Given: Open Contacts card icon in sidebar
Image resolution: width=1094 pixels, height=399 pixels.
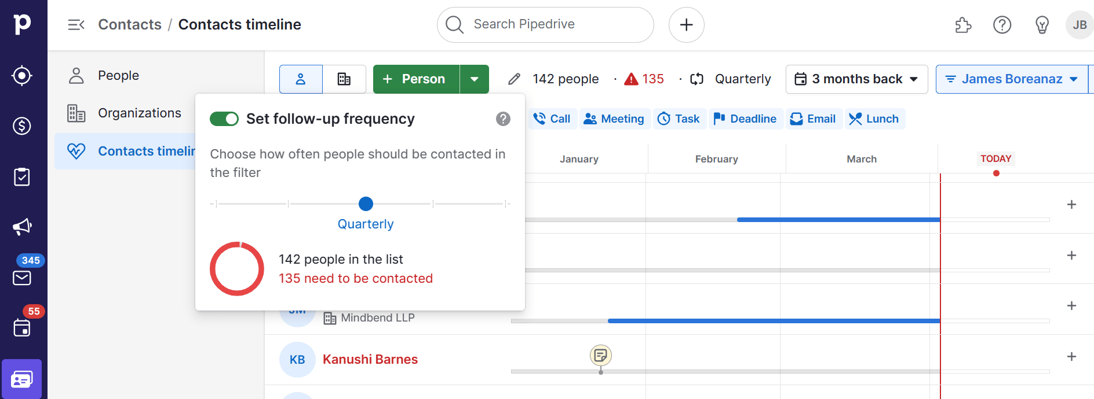Looking at the screenshot, I should (22, 379).
